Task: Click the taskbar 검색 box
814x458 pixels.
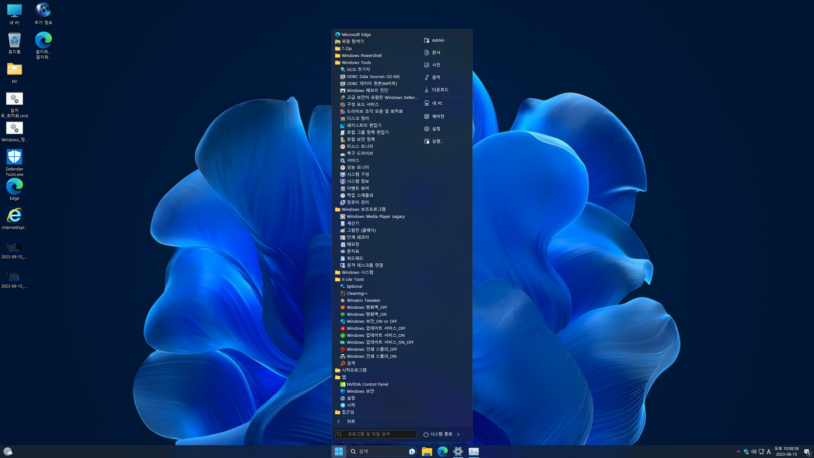Action: click(383, 452)
